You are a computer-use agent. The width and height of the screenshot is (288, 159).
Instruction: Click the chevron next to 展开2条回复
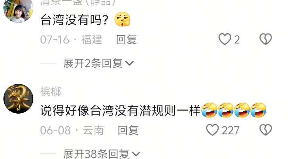(x=130, y=63)
